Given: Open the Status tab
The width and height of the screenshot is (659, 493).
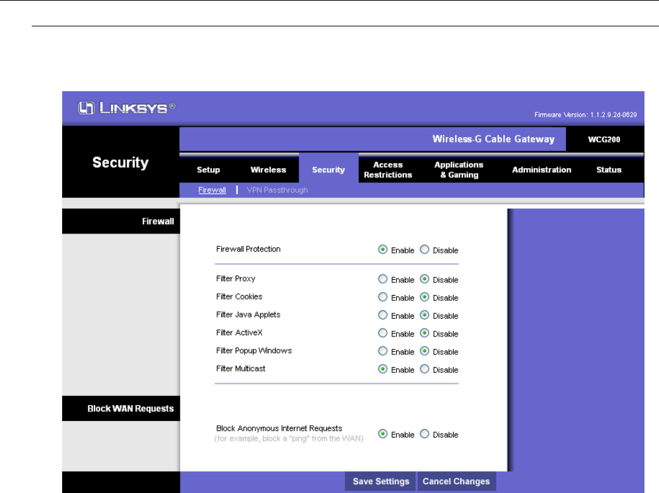Looking at the screenshot, I should coord(609,170).
